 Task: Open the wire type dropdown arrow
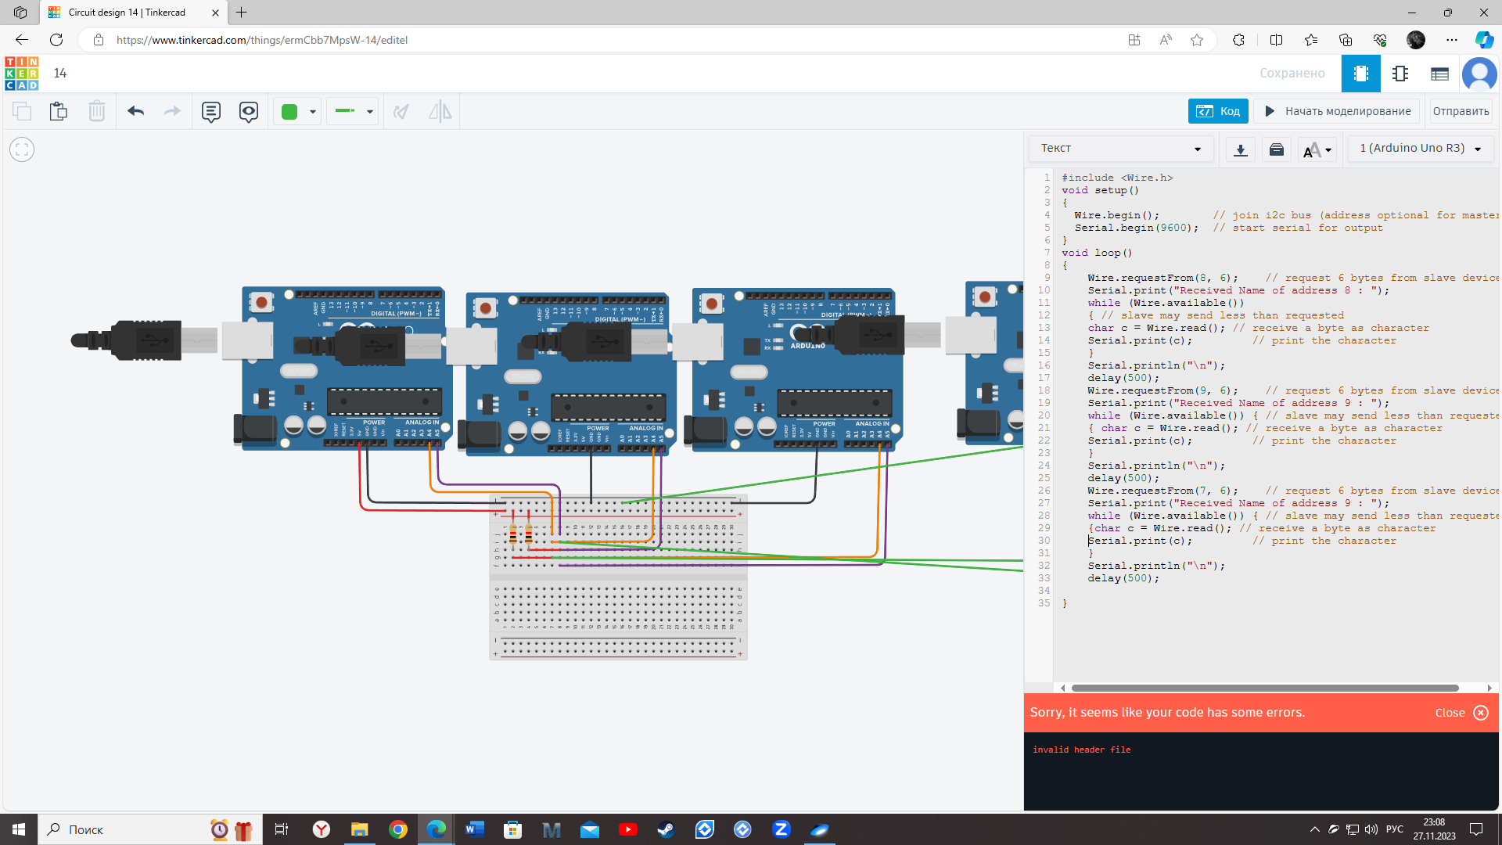pos(370,111)
